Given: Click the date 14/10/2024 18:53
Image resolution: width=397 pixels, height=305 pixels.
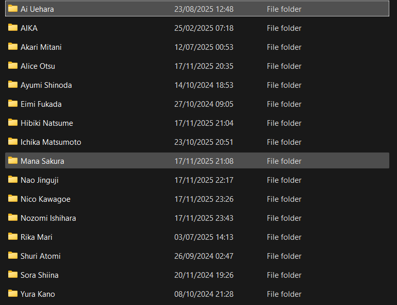Looking at the screenshot, I should [x=204, y=85].
